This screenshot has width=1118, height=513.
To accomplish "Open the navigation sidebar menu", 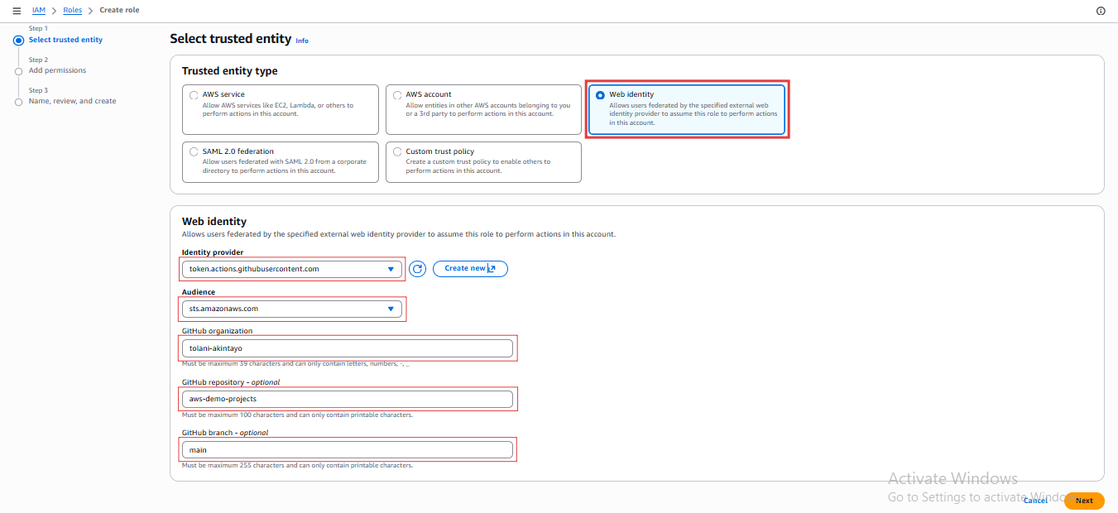I will pyautogui.click(x=17, y=10).
